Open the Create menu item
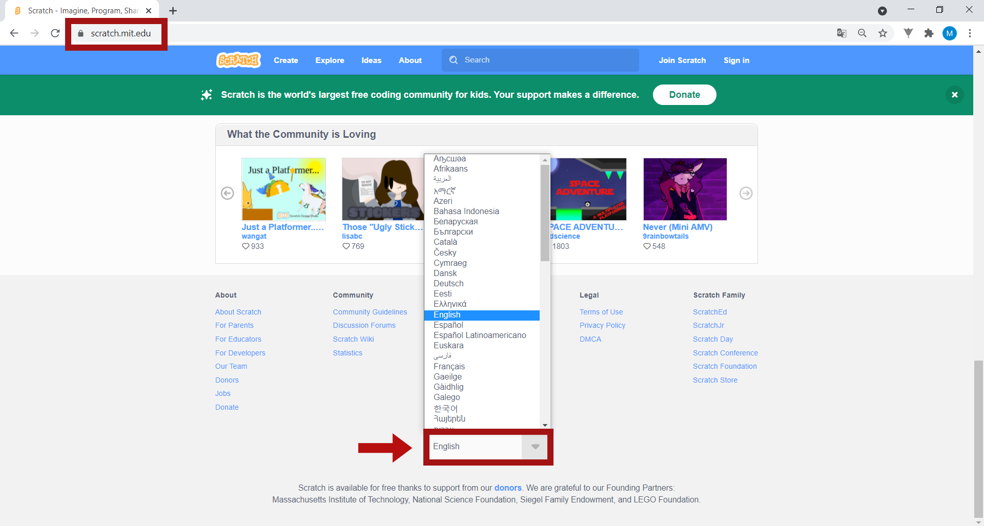Viewport: 984px width, 526px height. [x=286, y=60]
